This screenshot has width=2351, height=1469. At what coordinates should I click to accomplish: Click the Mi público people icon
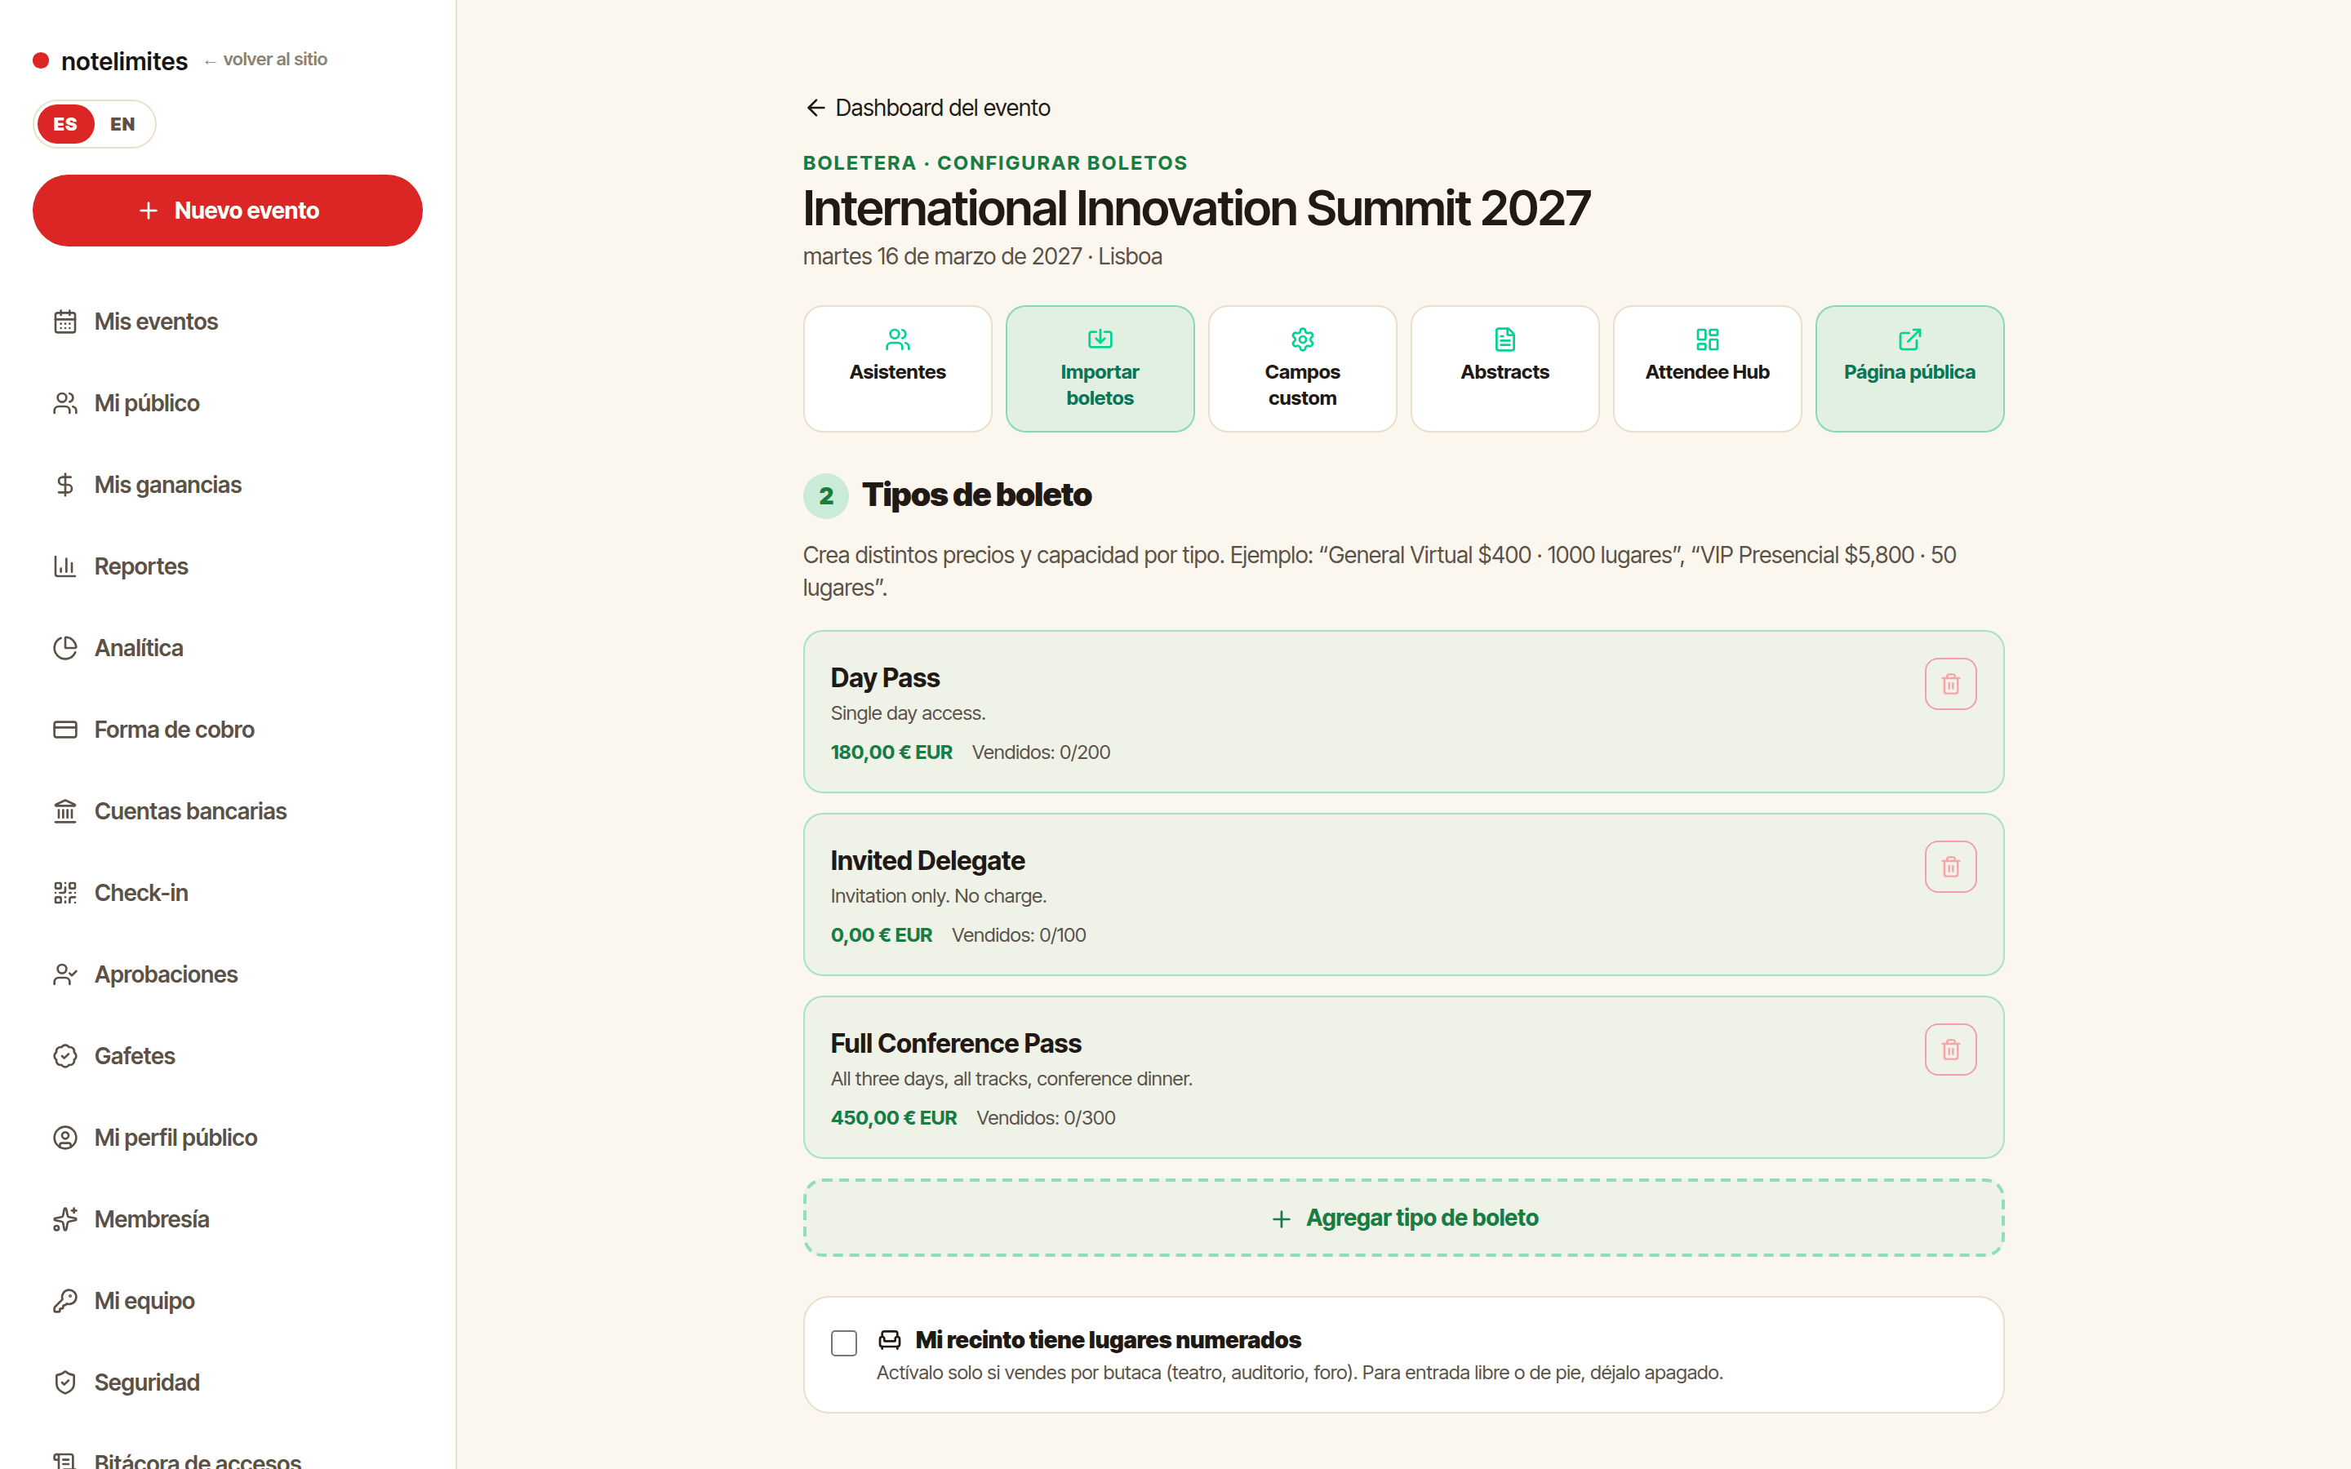tap(65, 403)
